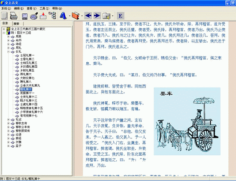Go back with the left arrow
The height and width of the screenshot is (181, 236).
(x=88, y=15)
